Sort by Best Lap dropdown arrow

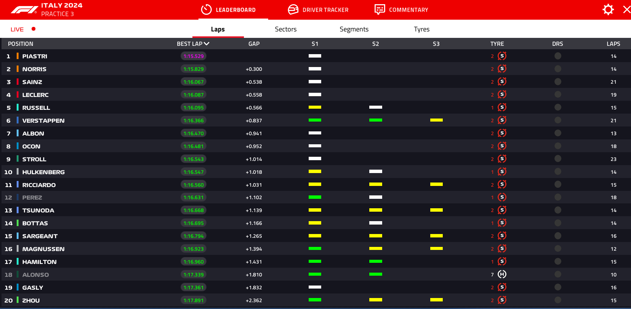tap(207, 44)
